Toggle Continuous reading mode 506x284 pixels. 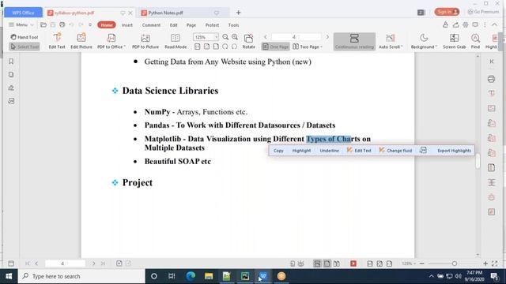tap(354, 41)
